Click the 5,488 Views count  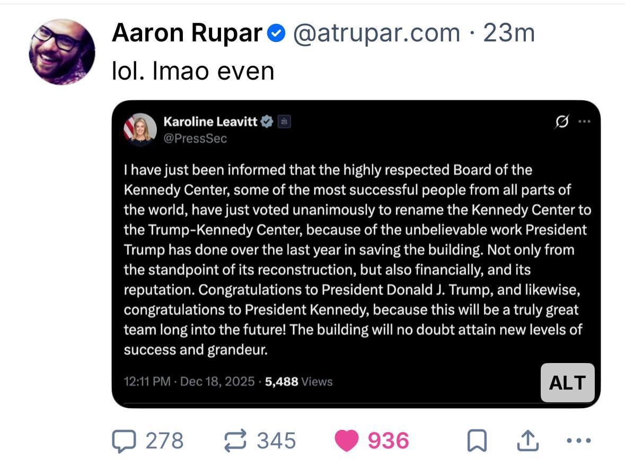point(299,382)
